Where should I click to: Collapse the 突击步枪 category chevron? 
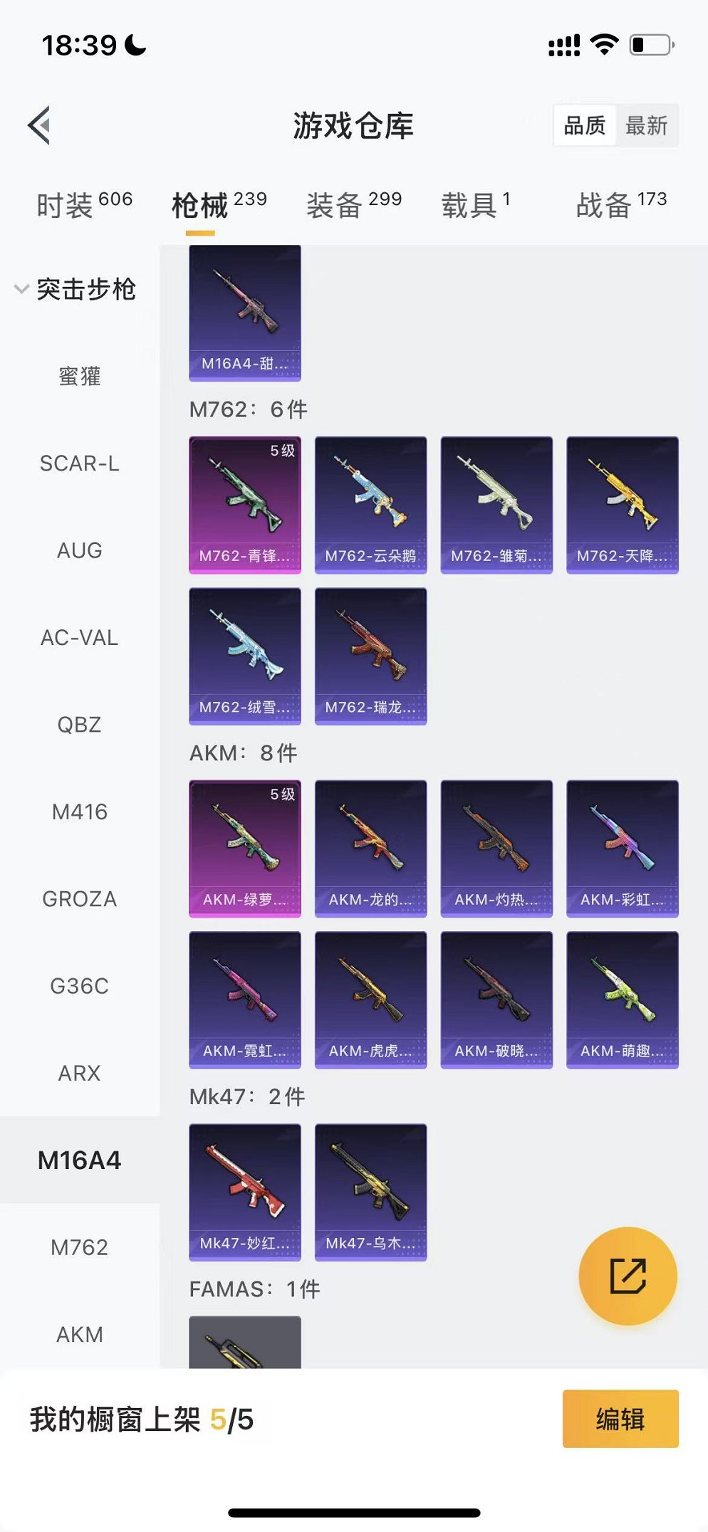click(x=22, y=289)
